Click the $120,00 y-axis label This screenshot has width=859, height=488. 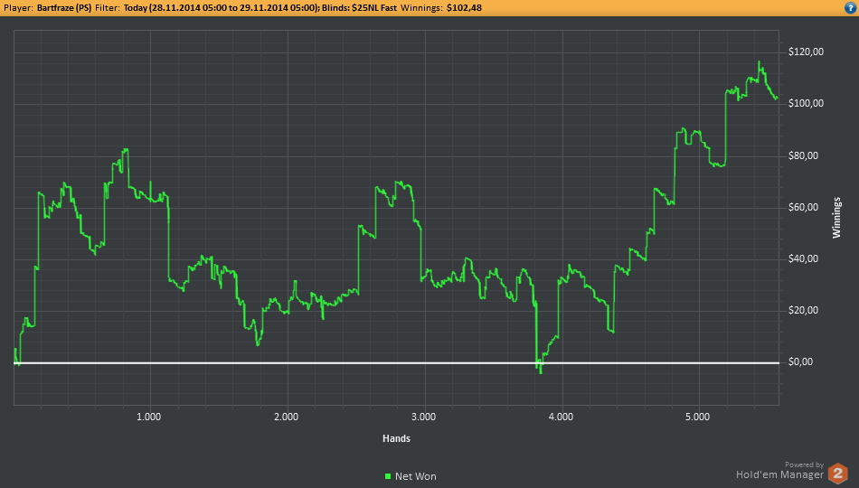pyautogui.click(x=806, y=52)
